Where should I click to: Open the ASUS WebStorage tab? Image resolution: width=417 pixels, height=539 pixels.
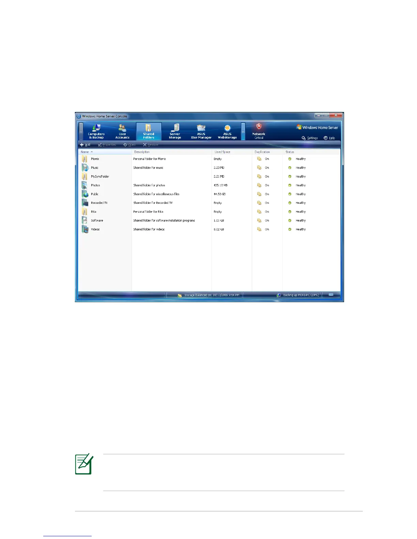coord(227,131)
